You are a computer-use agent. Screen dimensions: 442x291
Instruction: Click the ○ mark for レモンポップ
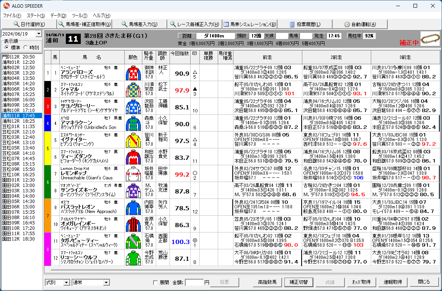coord(195,173)
